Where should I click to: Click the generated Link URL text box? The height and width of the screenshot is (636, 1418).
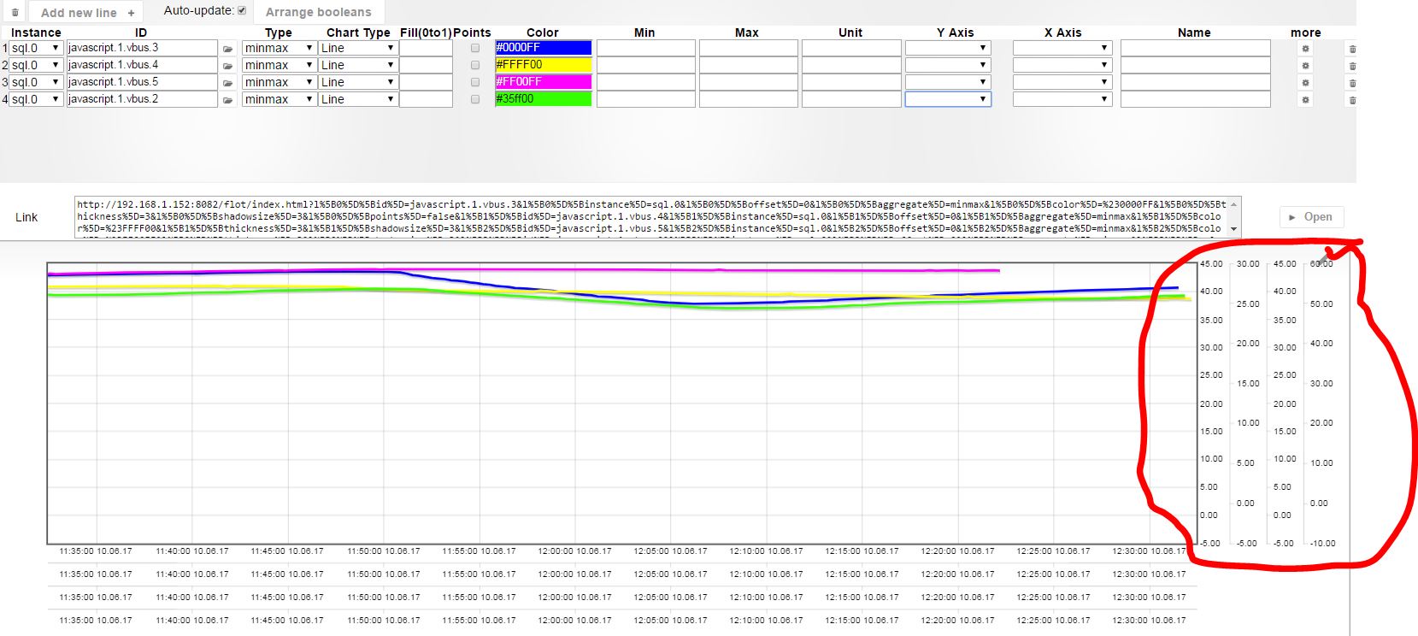click(650, 217)
